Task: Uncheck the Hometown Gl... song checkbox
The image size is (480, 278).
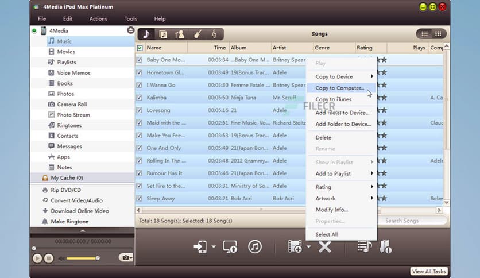Action: click(x=140, y=72)
